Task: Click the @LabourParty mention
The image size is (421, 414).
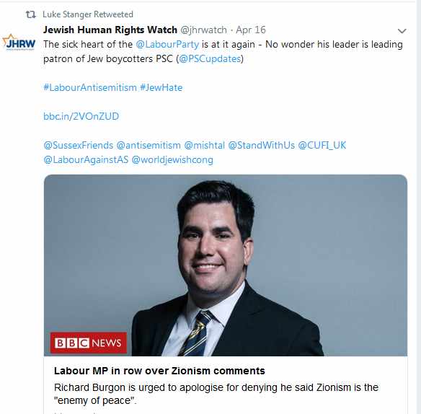Action: (167, 44)
